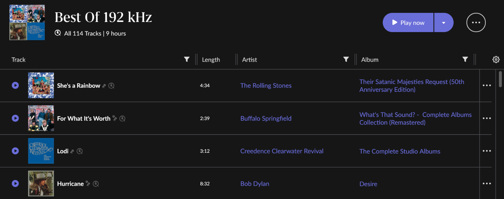This screenshot has height=199, width=504.
Task: Click the Buffalo Springfield album cover thumbnail
Action: [41, 118]
